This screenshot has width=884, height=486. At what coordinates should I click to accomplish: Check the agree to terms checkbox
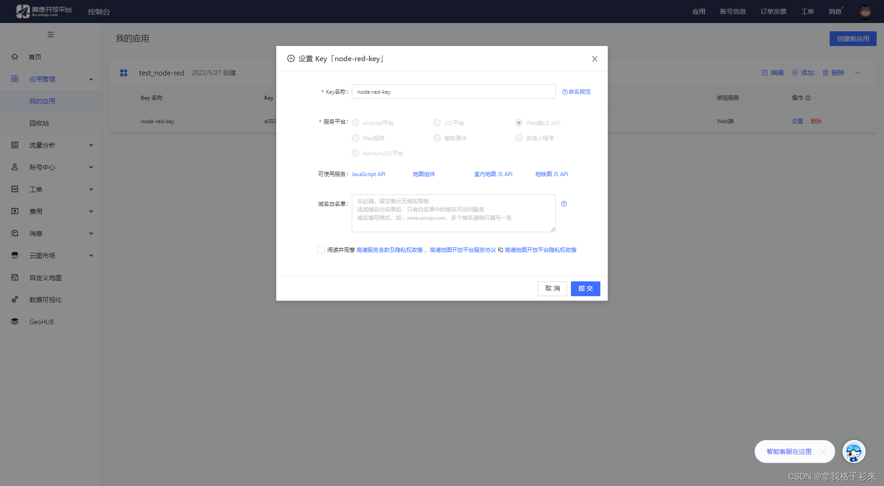(x=321, y=250)
